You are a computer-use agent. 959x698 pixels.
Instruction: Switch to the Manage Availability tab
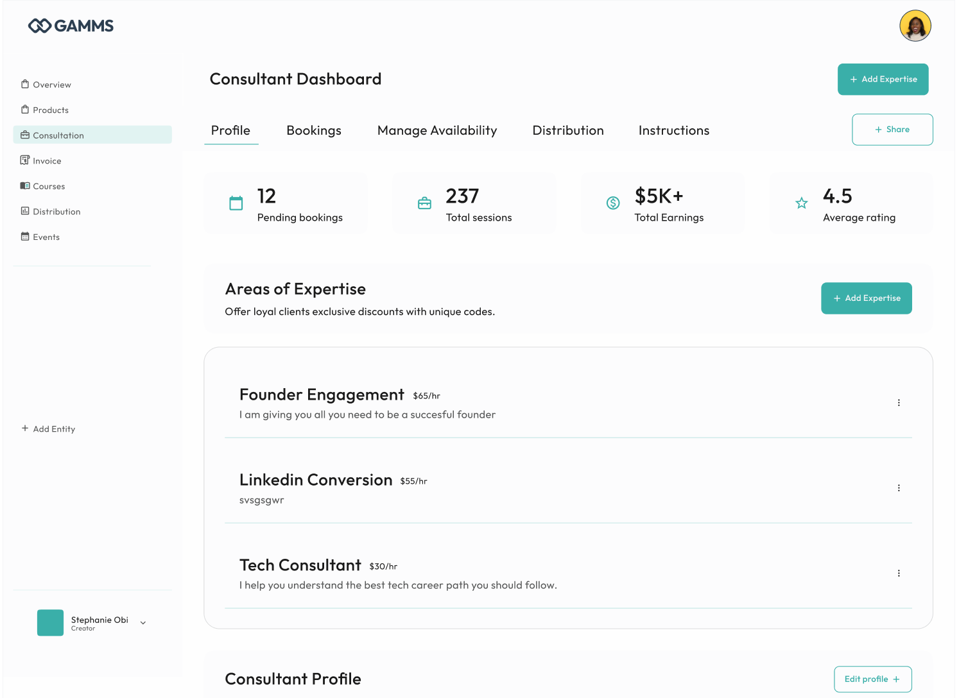(437, 130)
